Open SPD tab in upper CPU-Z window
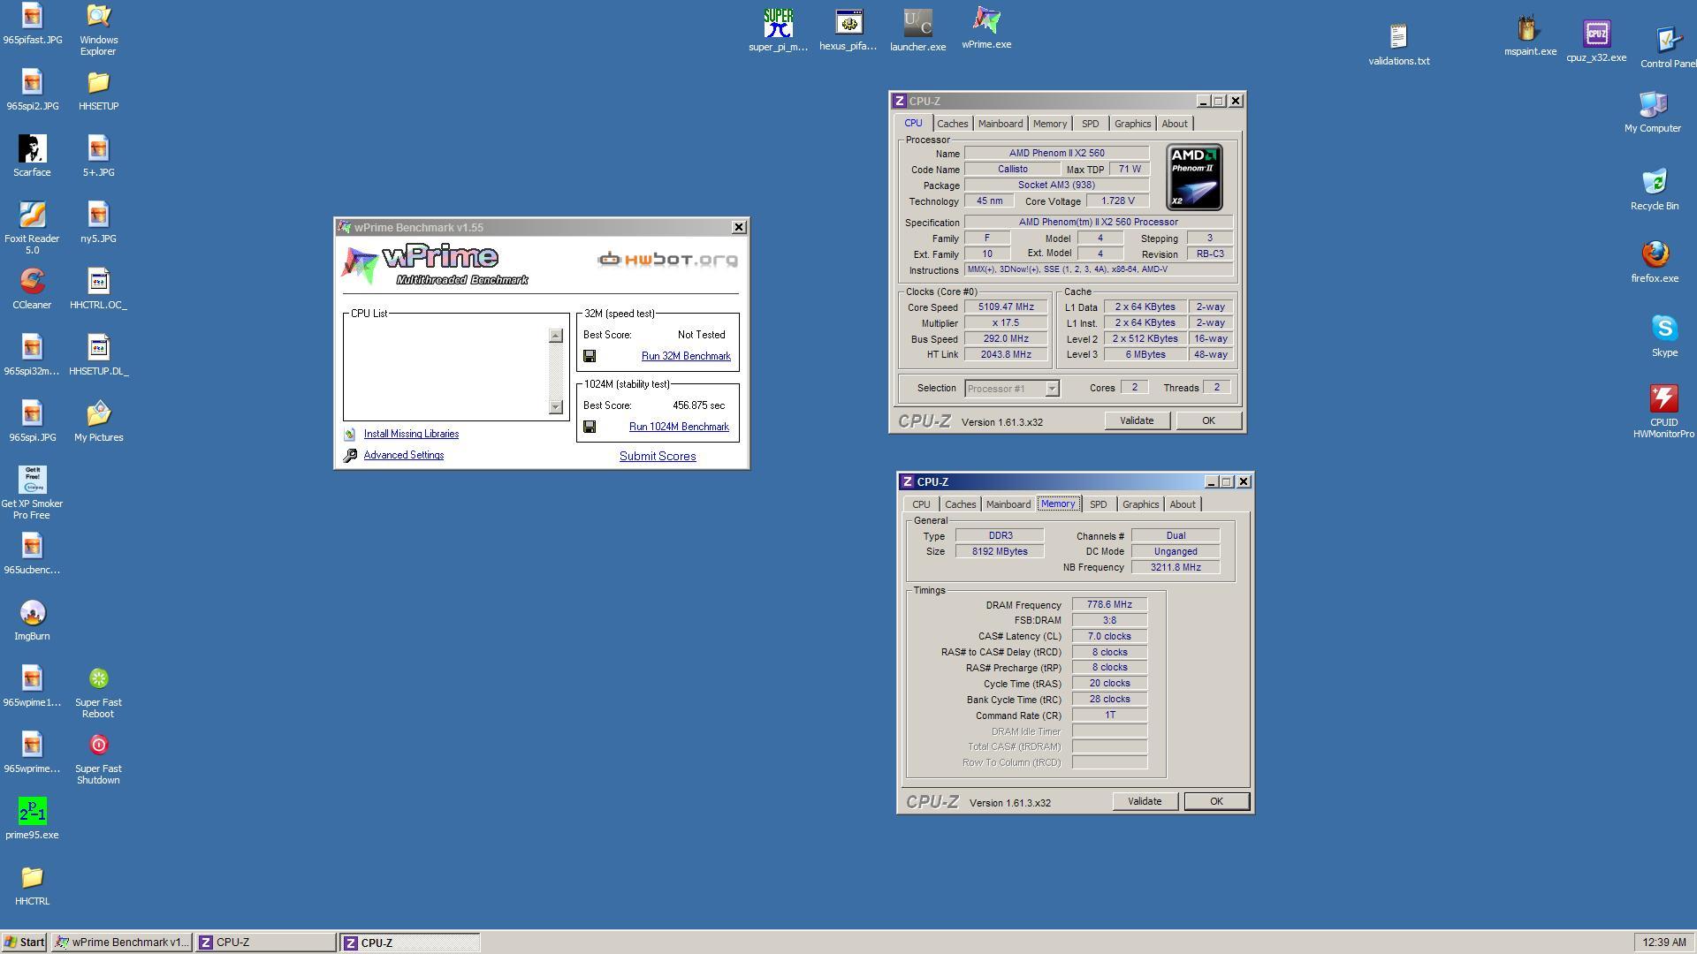 coord(1090,124)
